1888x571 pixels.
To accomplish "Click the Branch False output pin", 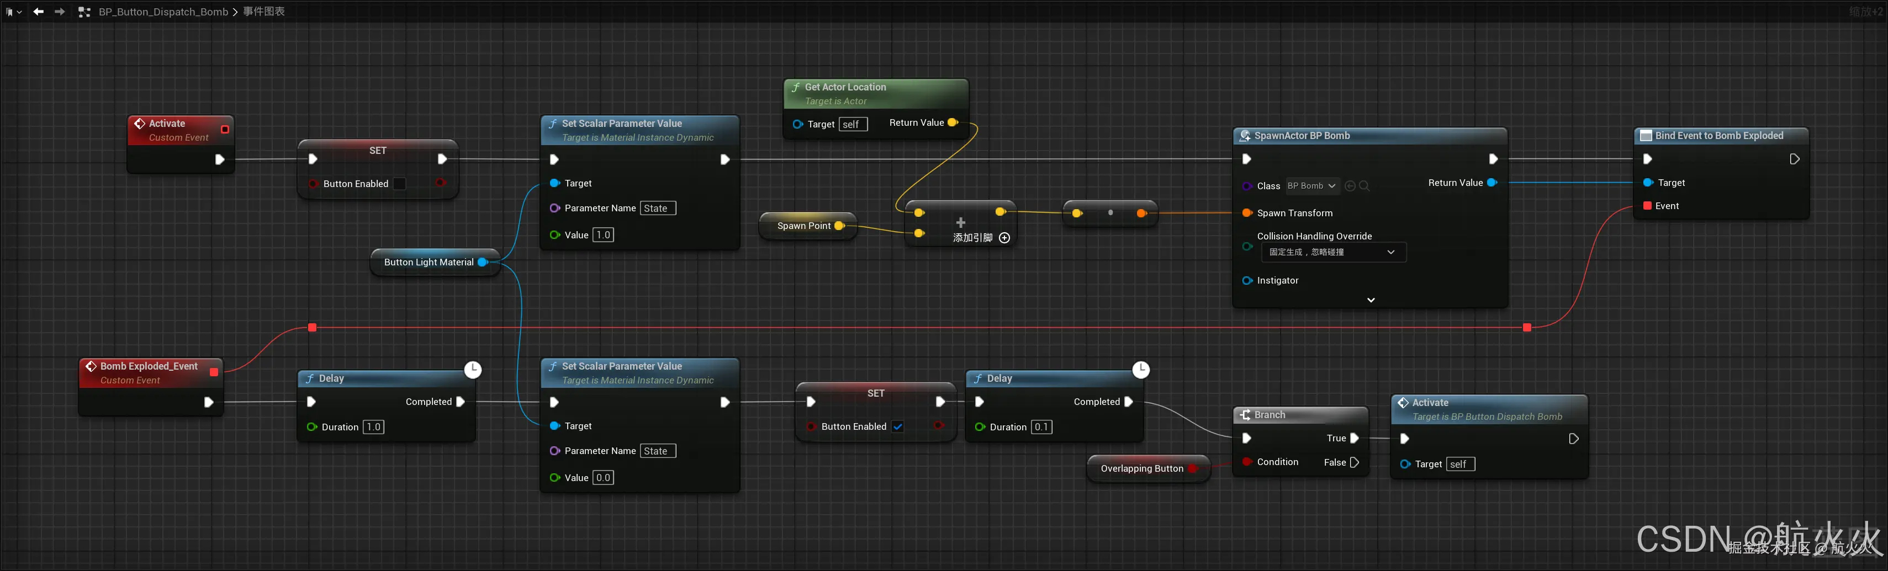I will click(1355, 463).
